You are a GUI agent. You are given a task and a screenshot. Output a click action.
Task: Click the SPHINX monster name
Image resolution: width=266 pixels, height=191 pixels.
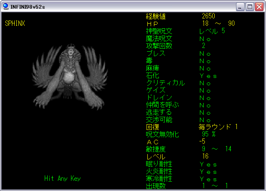(x=15, y=23)
